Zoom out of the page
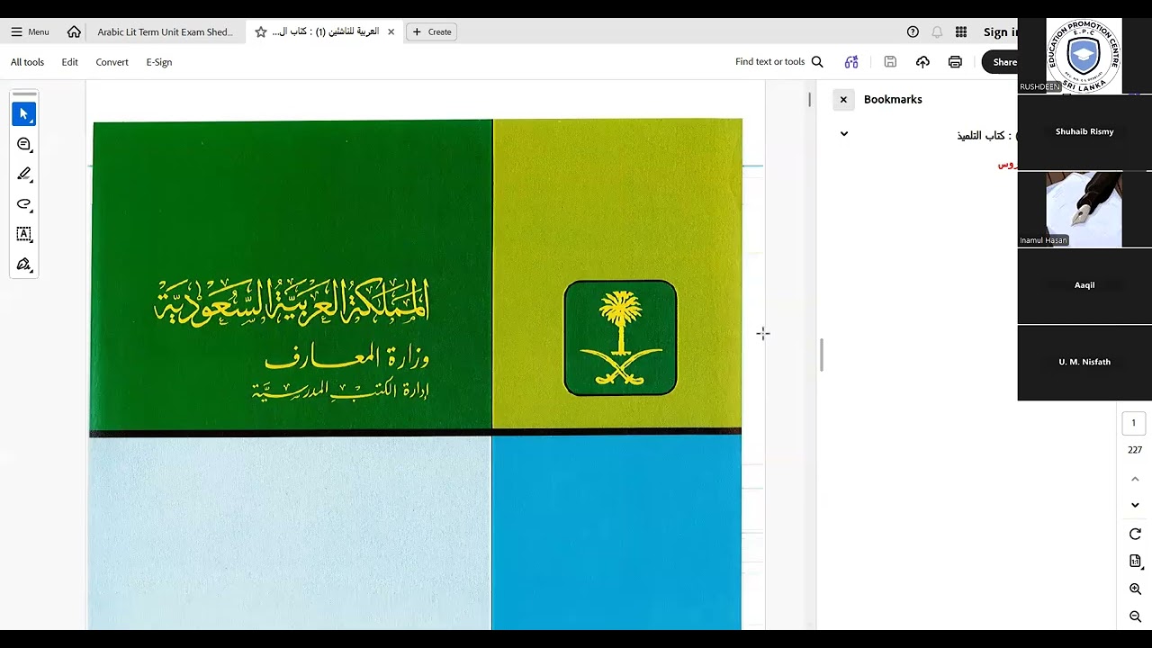Image resolution: width=1152 pixels, height=648 pixels. point(1135,616)
